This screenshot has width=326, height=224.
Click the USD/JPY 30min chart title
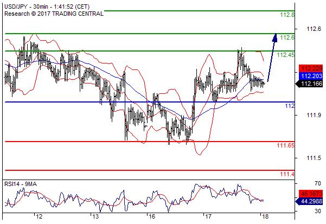click(47, 7)
